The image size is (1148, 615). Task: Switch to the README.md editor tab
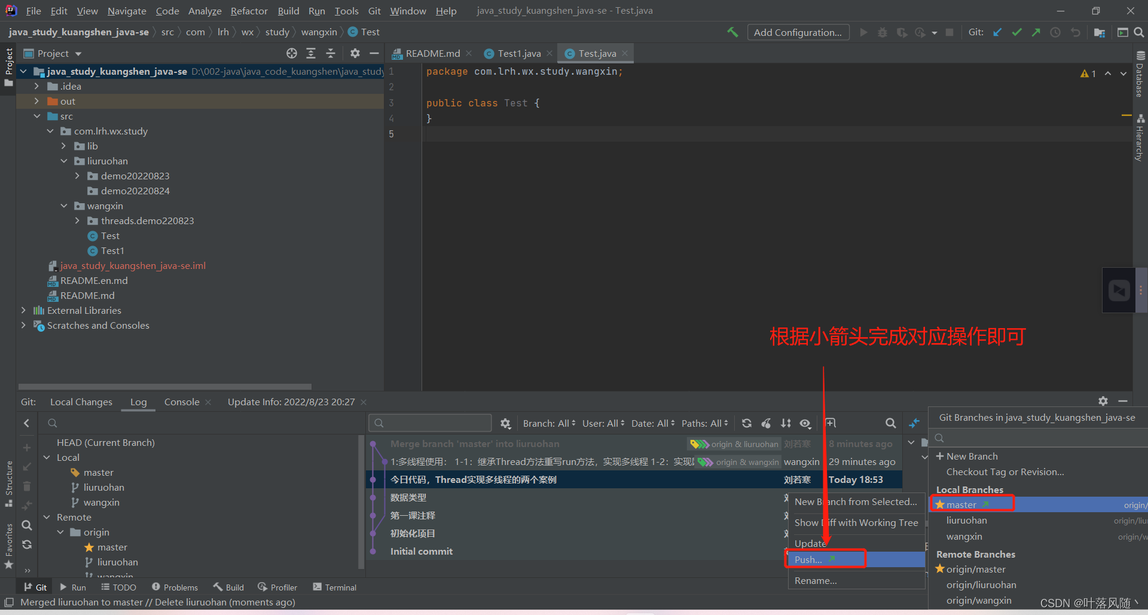pyautogui.click(x=432, y=54)
